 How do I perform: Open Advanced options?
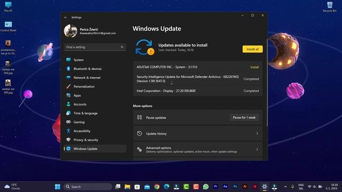pyautogui.click(x=198, y=149)
